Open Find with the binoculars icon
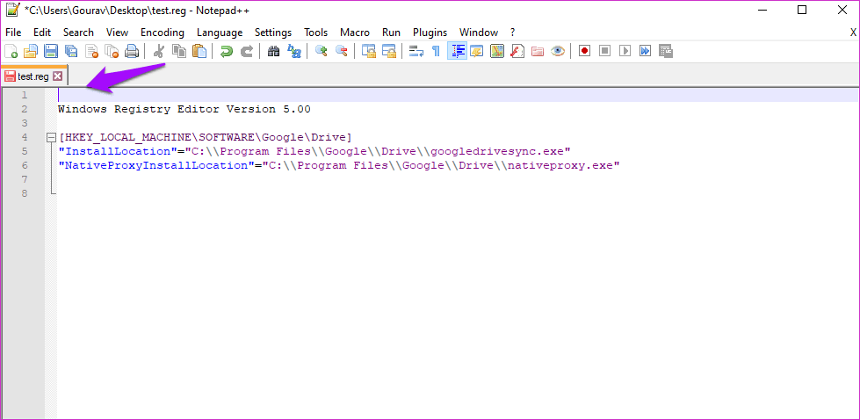This screenshot has height=420, width=860. (274, 51)
